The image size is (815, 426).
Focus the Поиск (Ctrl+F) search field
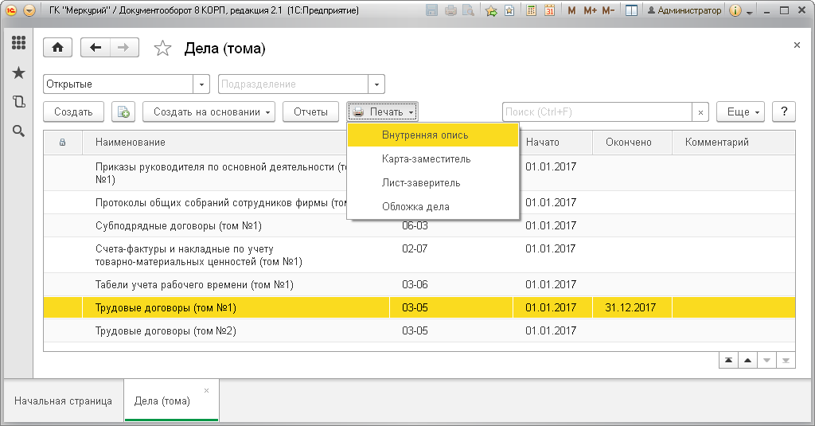(597, 112)
